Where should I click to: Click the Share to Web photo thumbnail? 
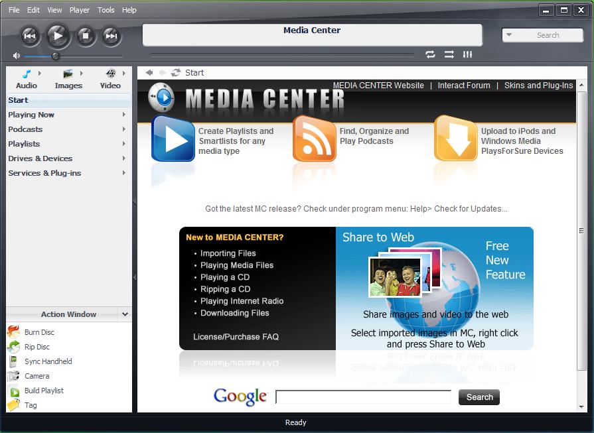point(395,277)
